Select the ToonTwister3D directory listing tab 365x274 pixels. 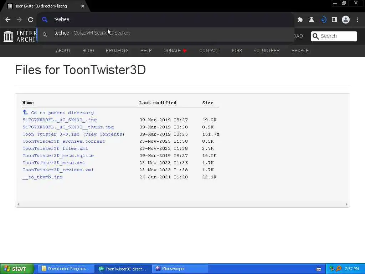point(45,6)
